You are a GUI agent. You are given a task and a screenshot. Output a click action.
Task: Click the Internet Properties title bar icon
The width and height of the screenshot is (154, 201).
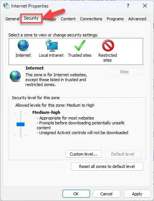(x=6, y=6)
